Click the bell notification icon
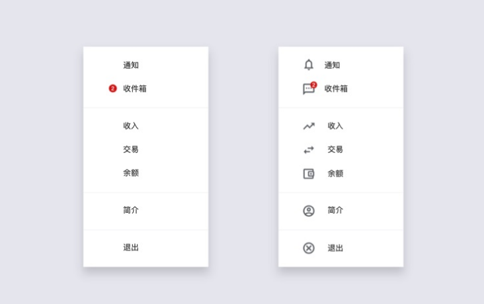Screen dimensions: 484x304 (x=308, y=65)
